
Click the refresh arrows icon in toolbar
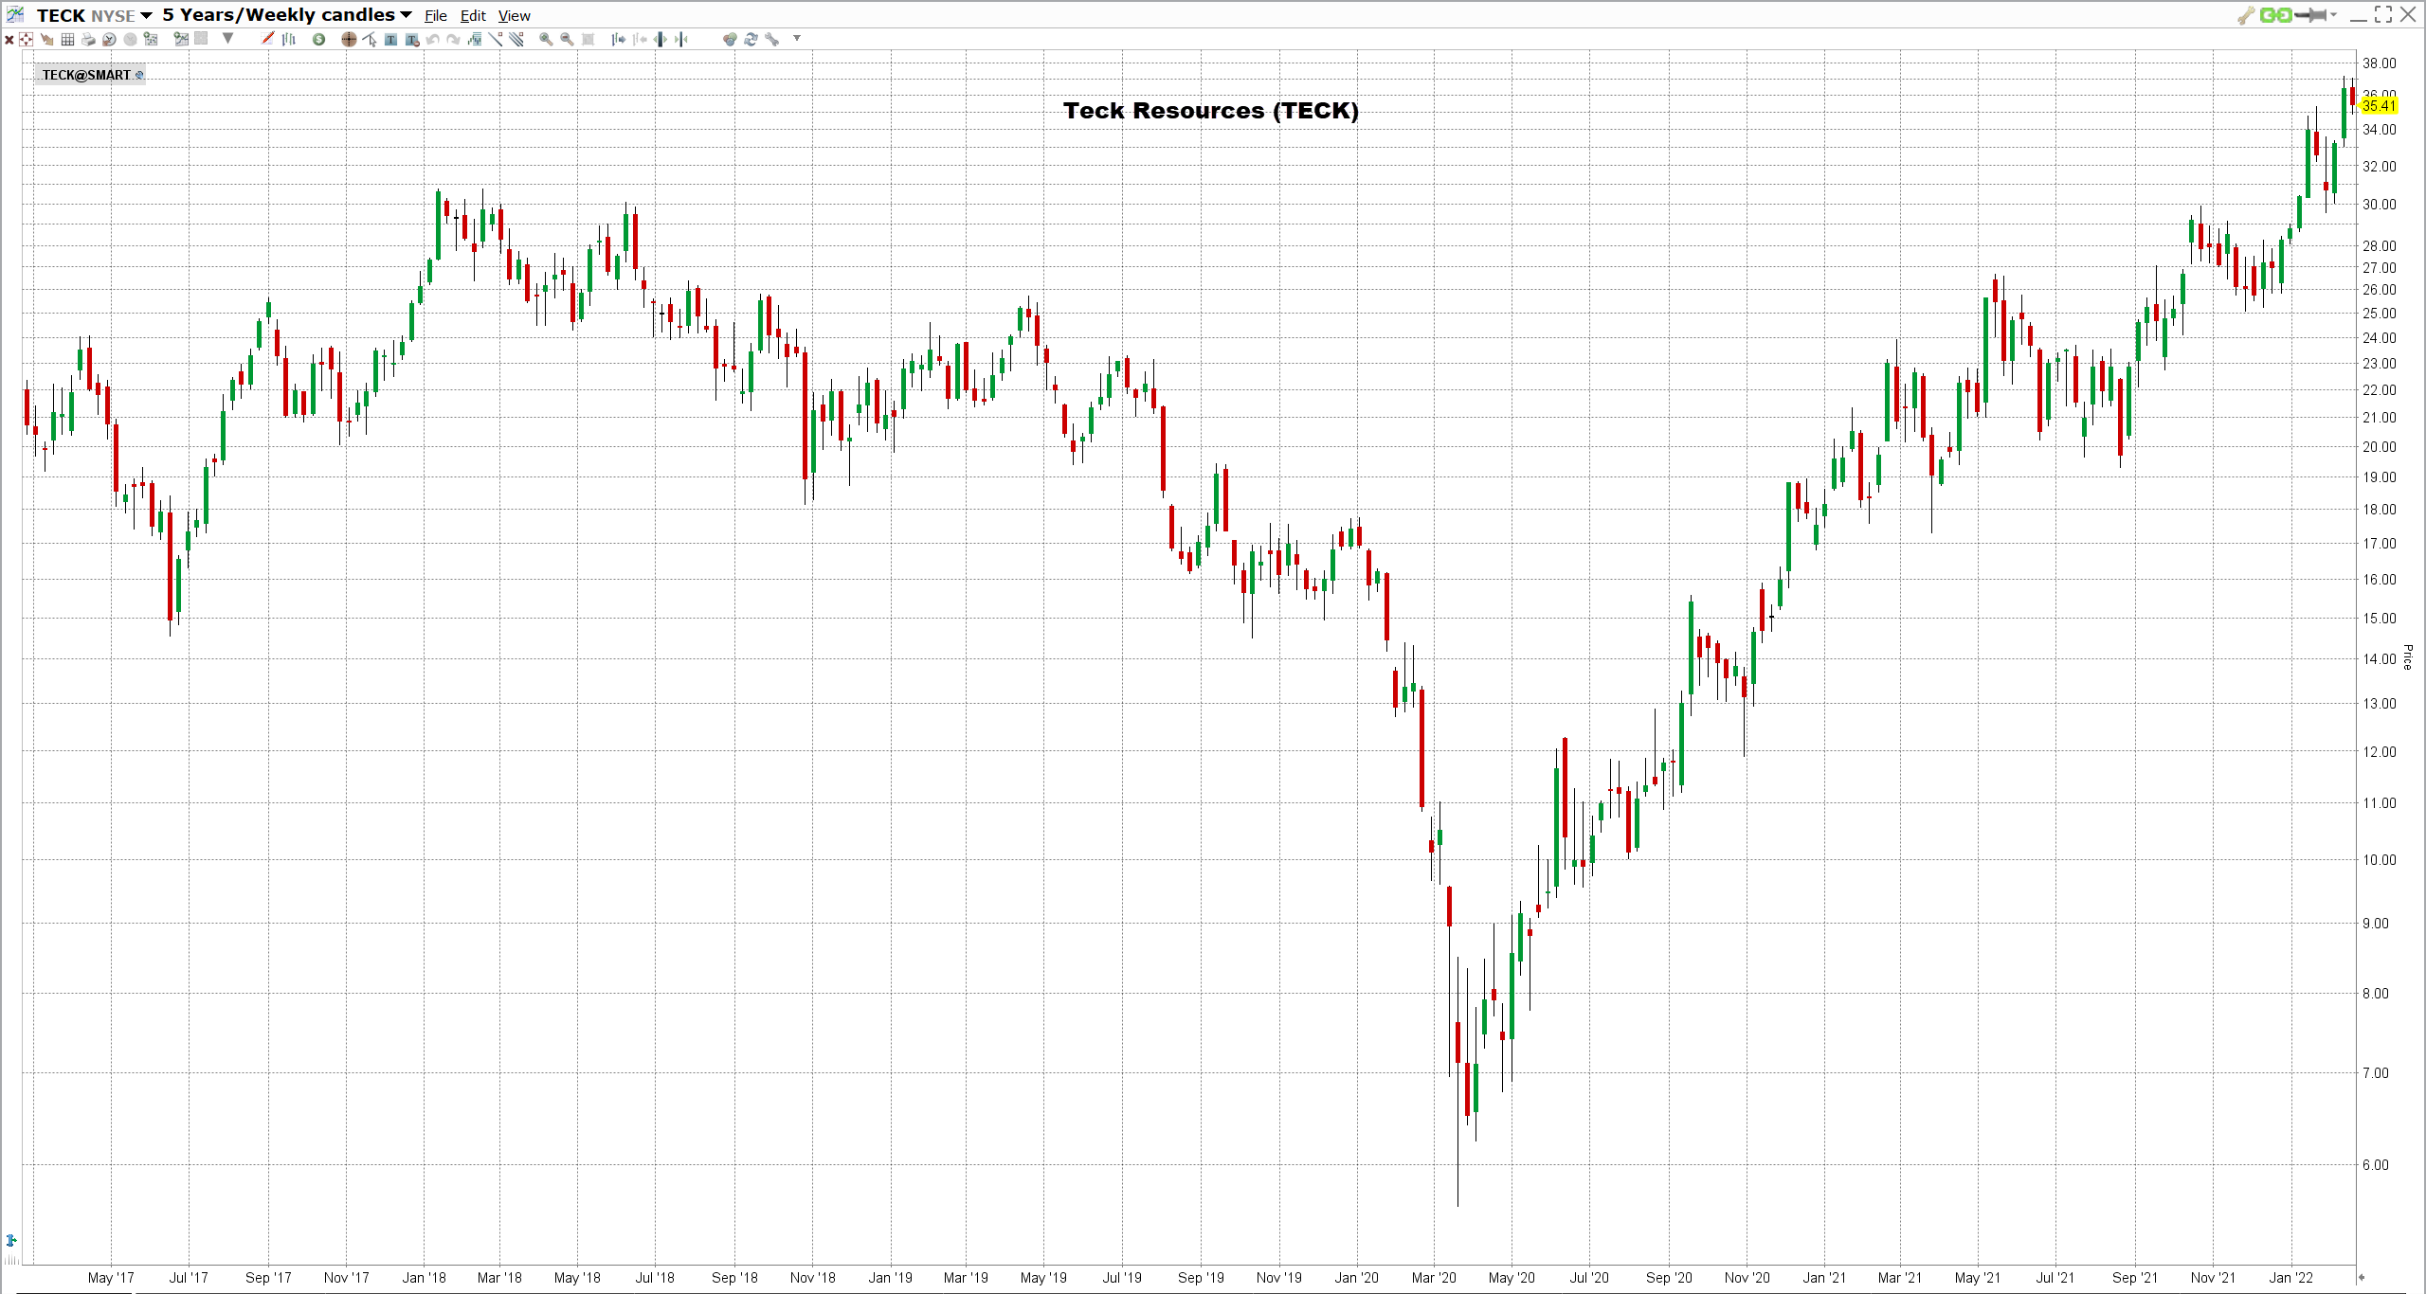point(751,39)
